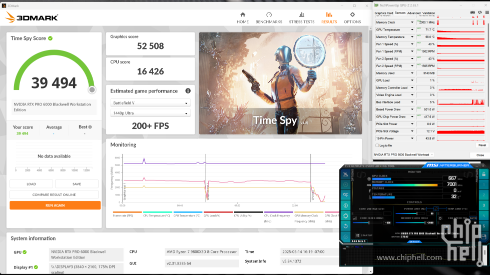Click the Time Spy benchmark thumbnail image
490x275 pixels.
[280, 83]
